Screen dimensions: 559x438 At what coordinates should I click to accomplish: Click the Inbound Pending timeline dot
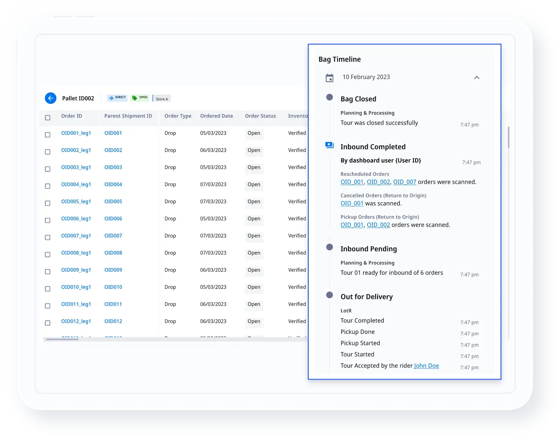pyautogui.click(x=329, y=247)
